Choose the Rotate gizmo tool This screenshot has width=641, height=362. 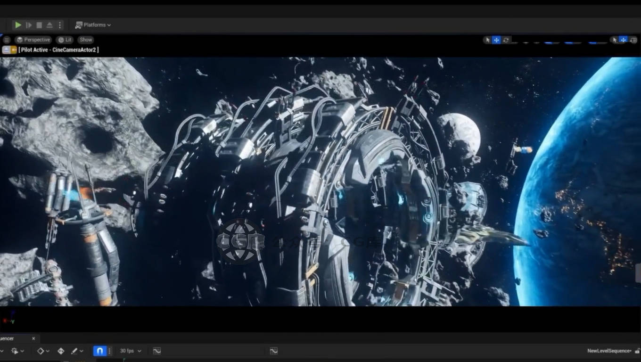click(x=506, y=40)
